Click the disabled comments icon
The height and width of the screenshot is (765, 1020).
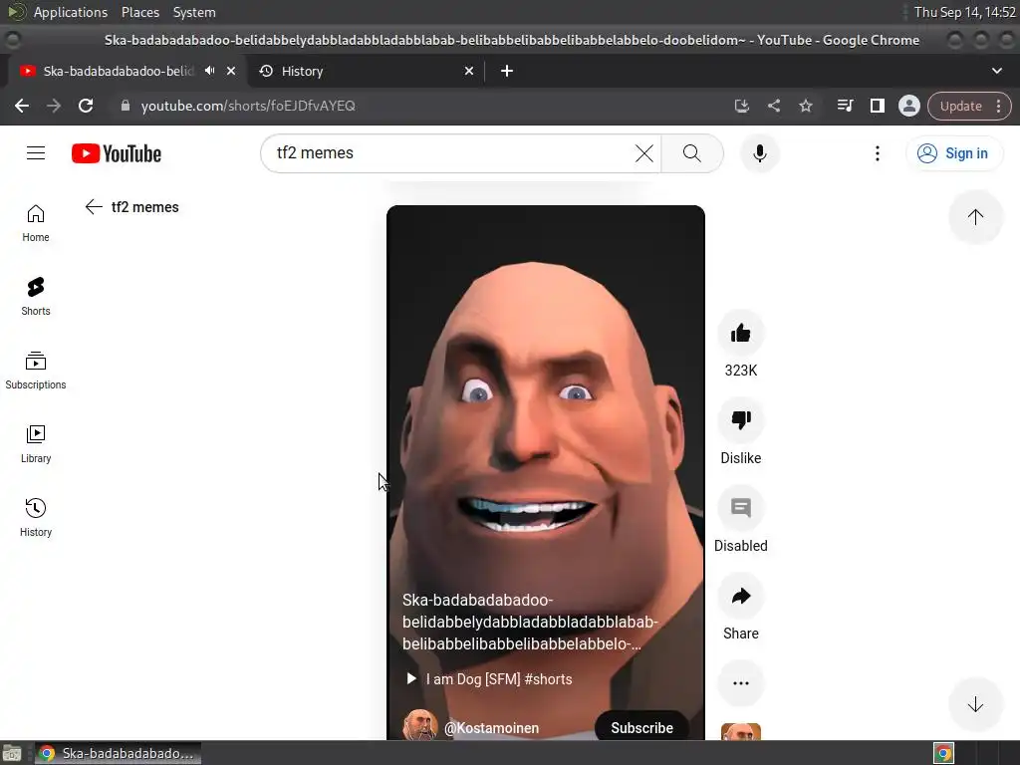pyautogui.click(x=741, y=508)
